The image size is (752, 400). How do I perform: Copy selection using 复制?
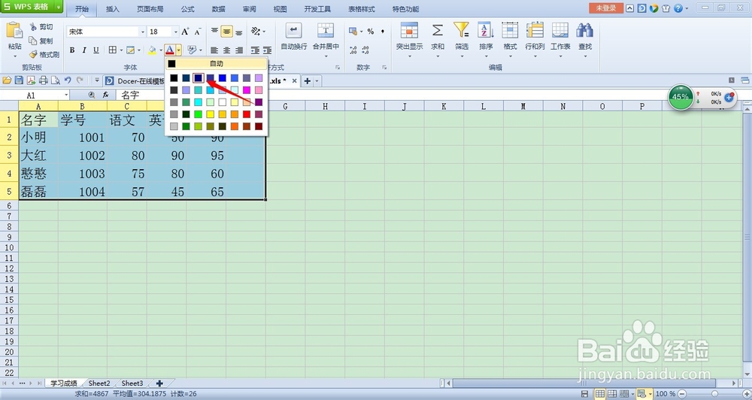[x=41, y=41]
